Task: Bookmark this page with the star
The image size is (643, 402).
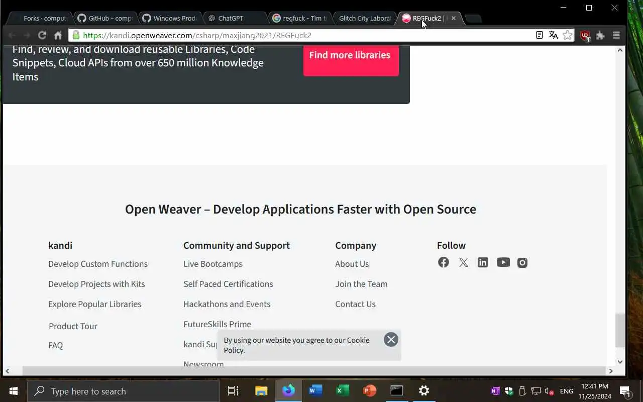Action: [568, 35]
